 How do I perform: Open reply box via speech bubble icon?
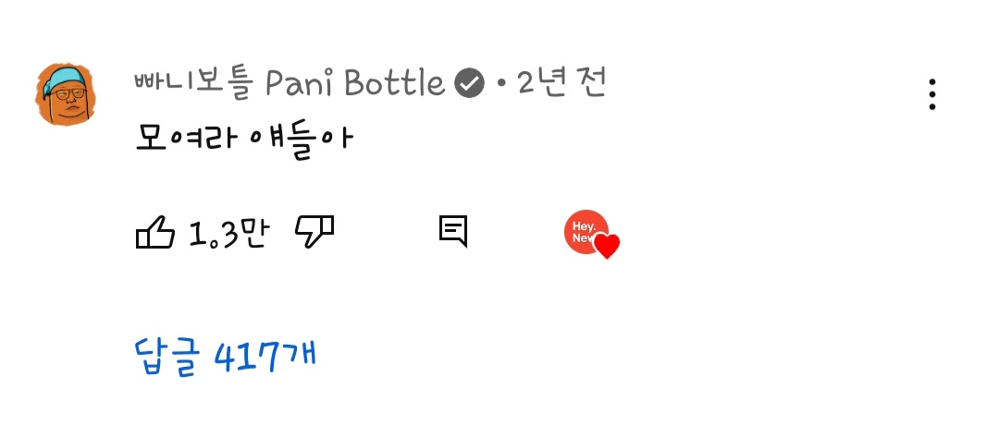click(x=453, y=230)
